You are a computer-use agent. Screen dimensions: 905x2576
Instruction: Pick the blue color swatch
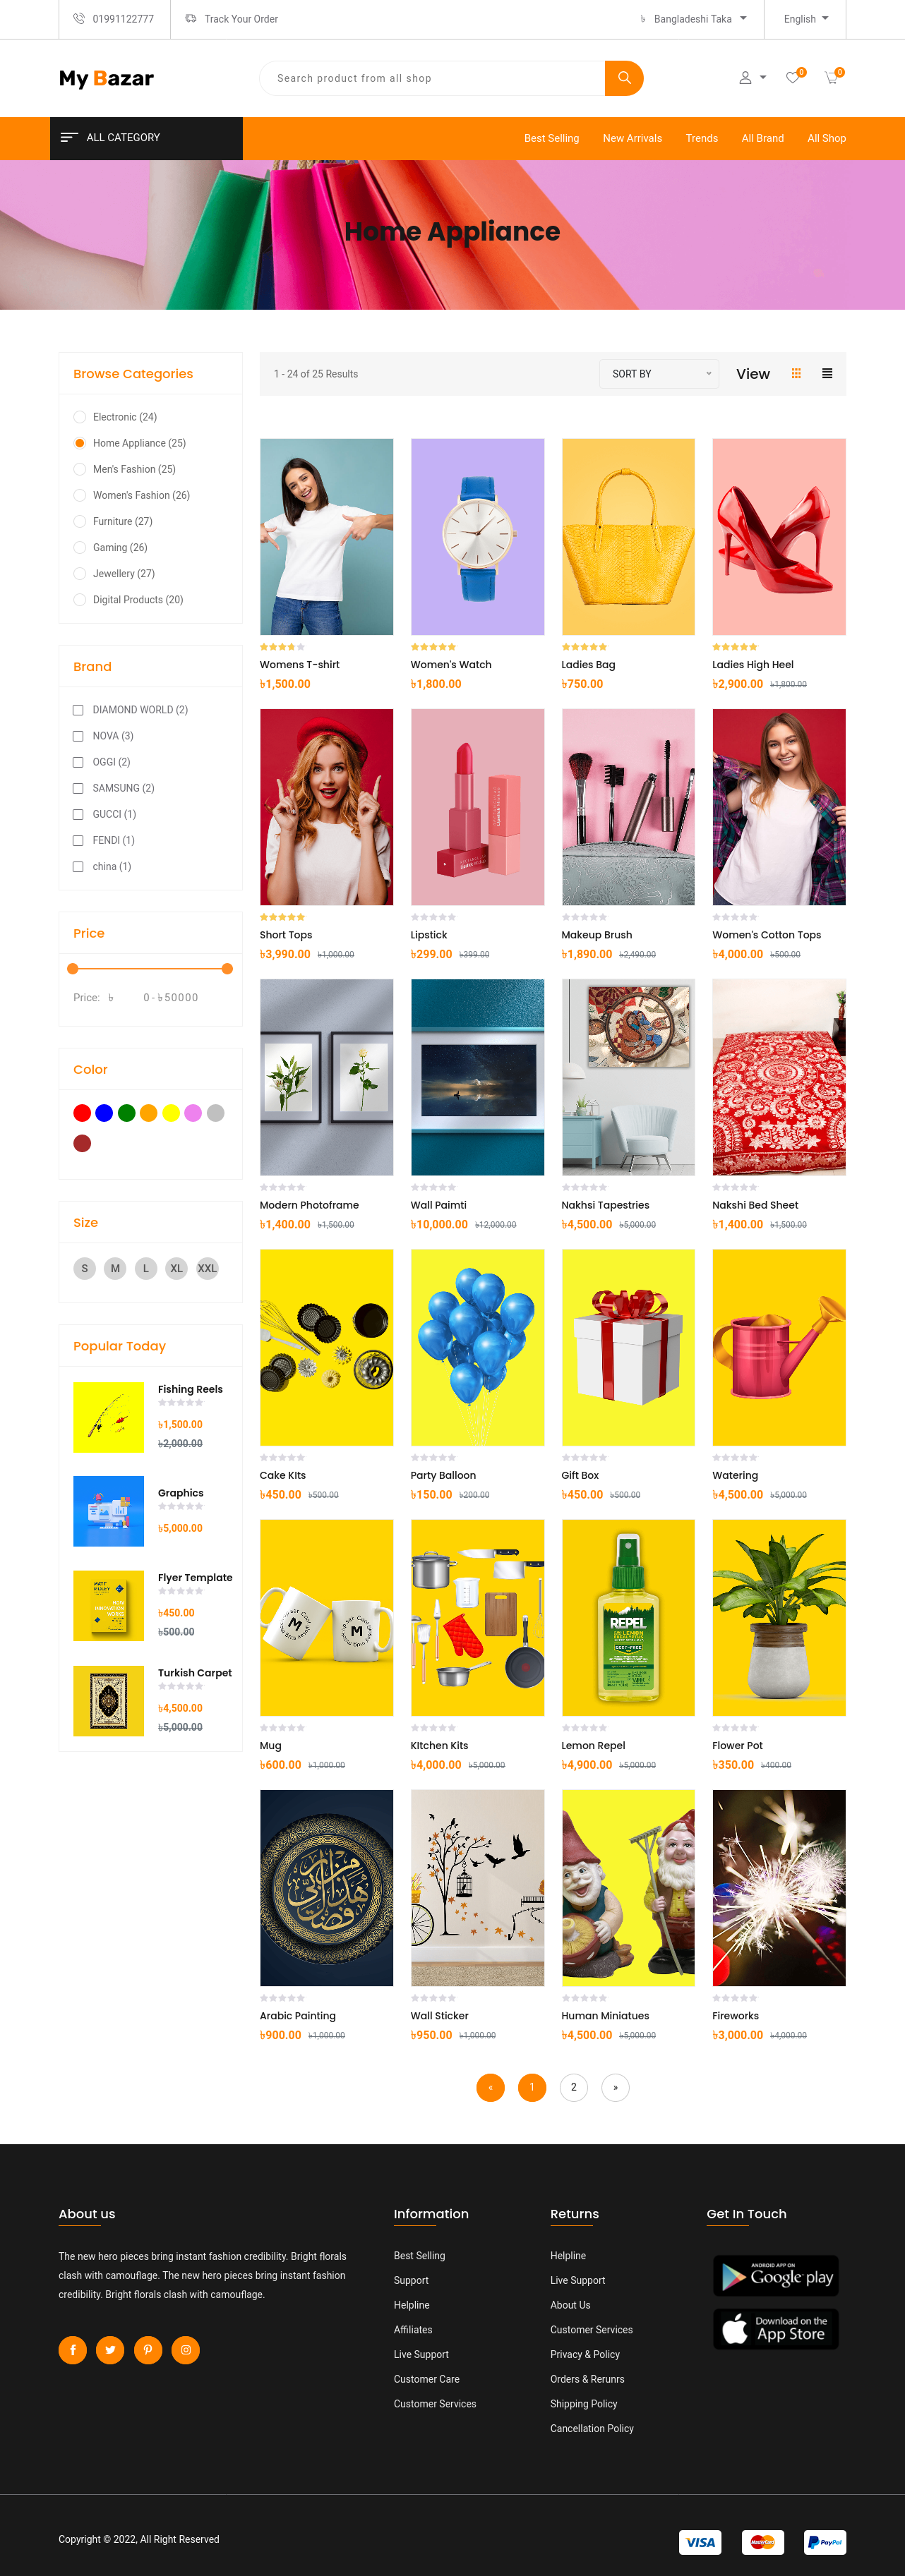[104, 1113]
